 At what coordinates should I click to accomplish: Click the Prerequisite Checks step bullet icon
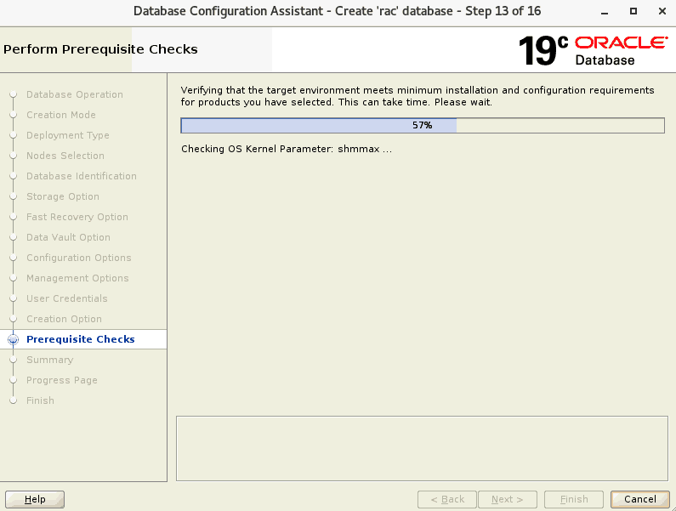pyautogui.click(x=14, y=340)
